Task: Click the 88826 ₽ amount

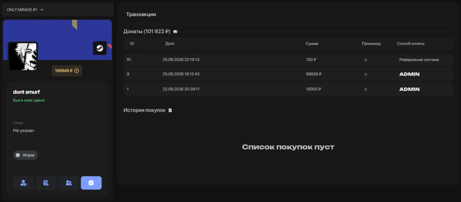Action: (314, 74)
